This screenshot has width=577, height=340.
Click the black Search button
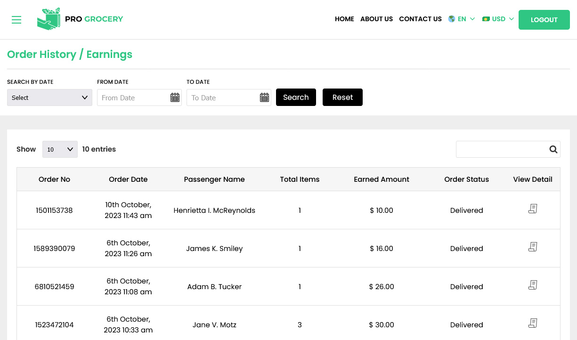point(296,97)
